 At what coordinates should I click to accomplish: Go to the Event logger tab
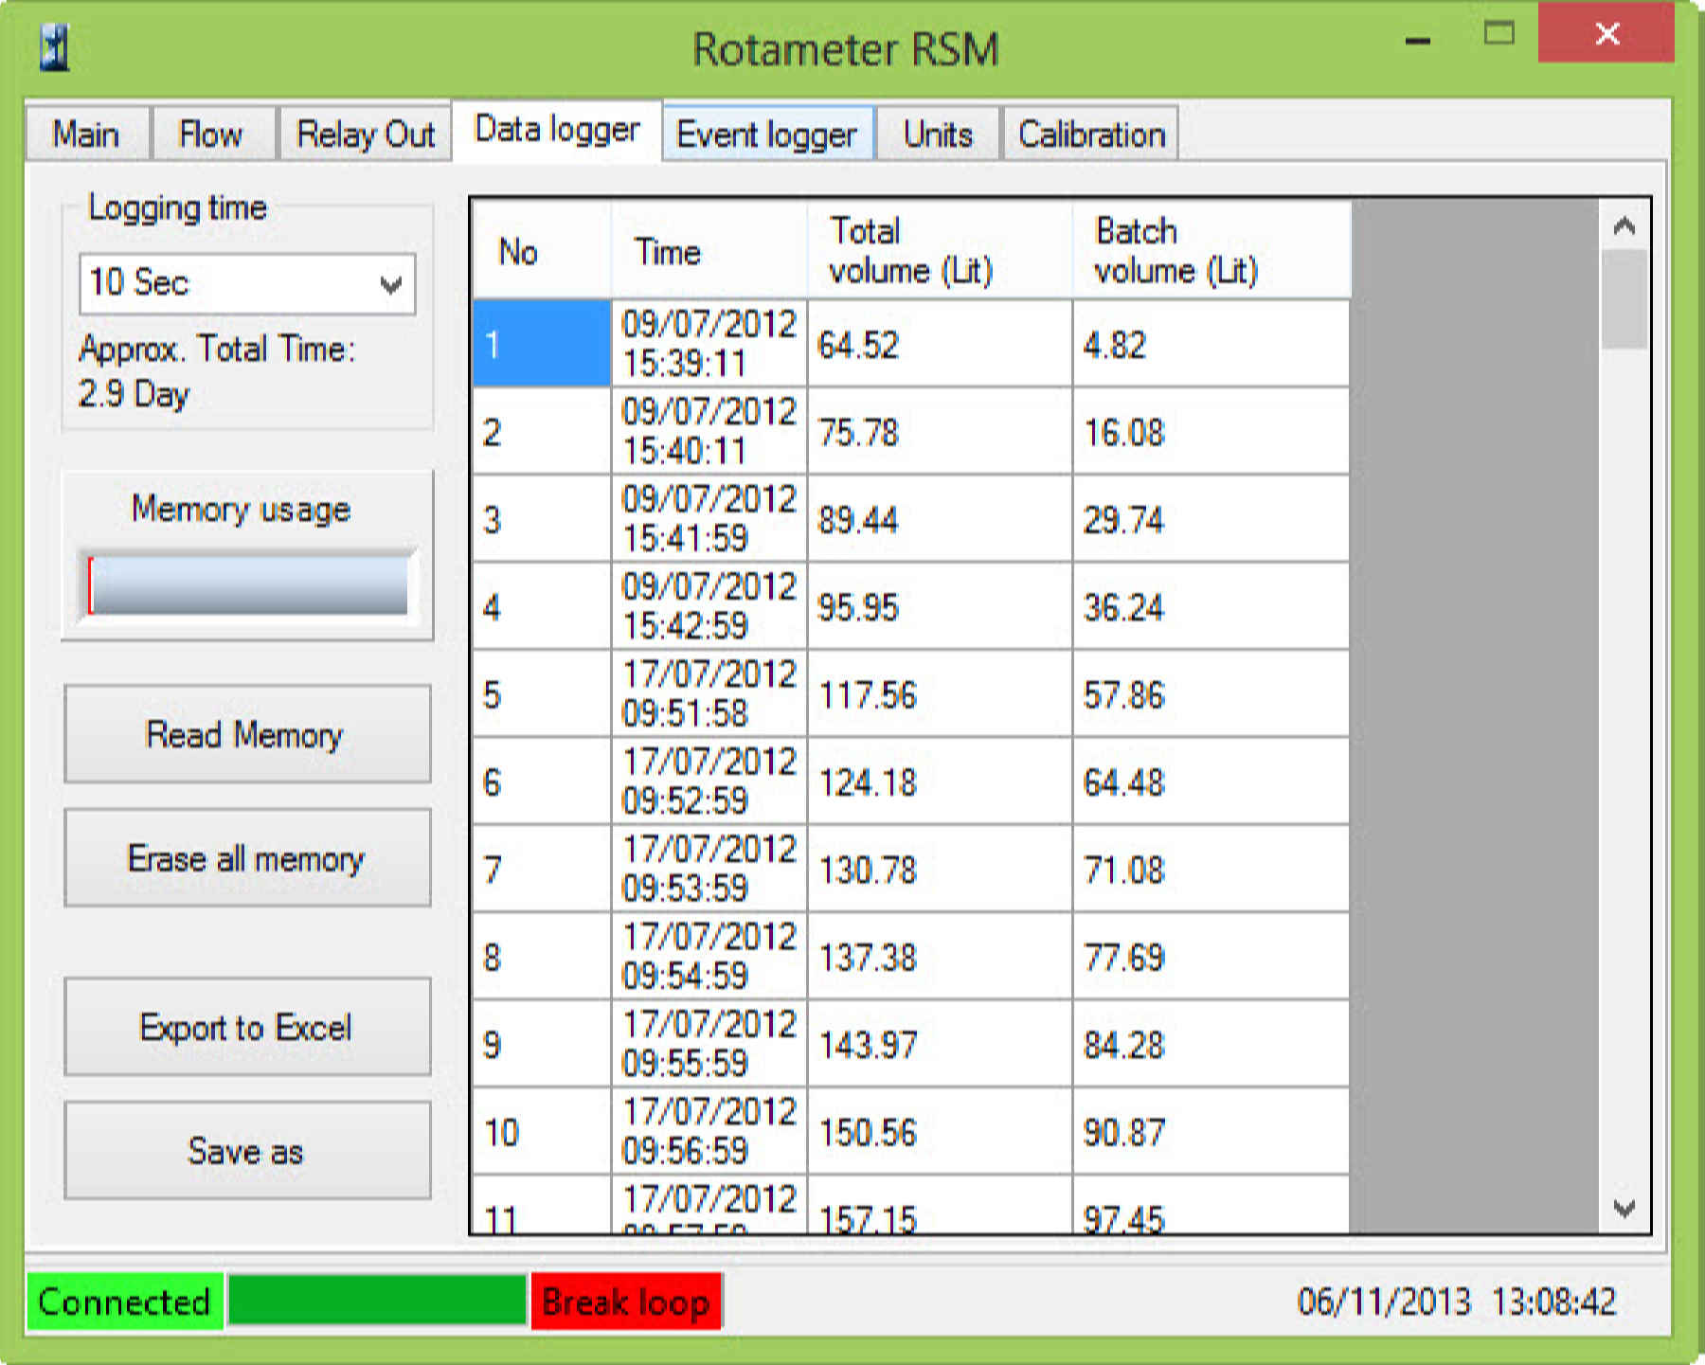pos(766,135)
